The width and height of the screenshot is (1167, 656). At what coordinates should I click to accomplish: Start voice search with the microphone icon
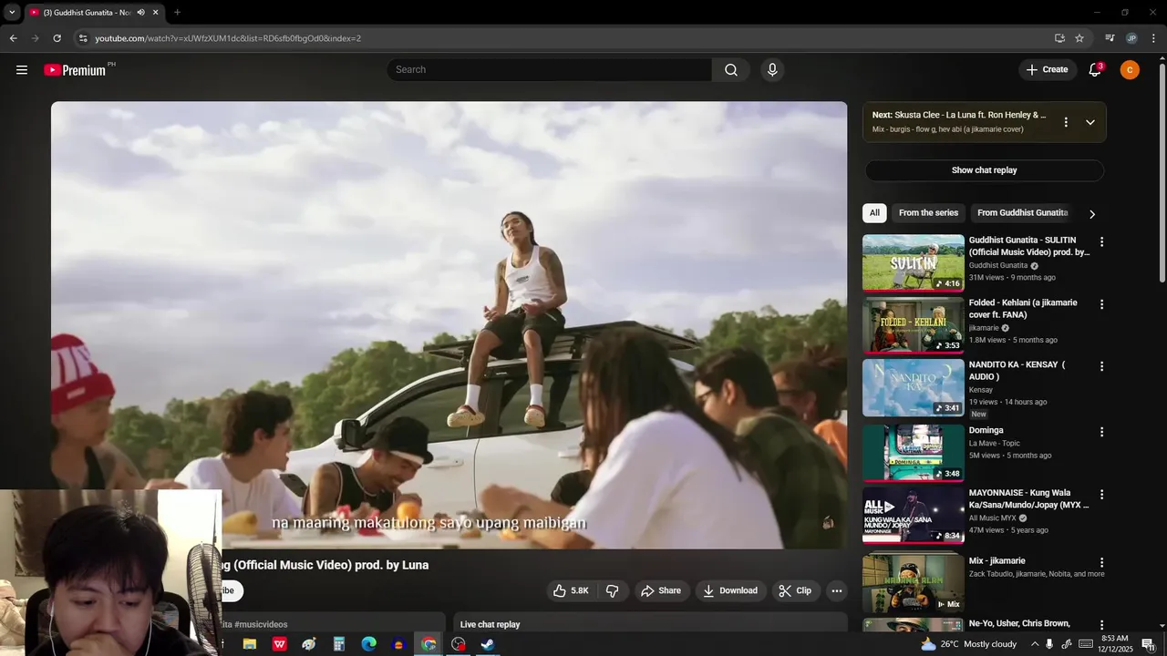pos(772,70)
